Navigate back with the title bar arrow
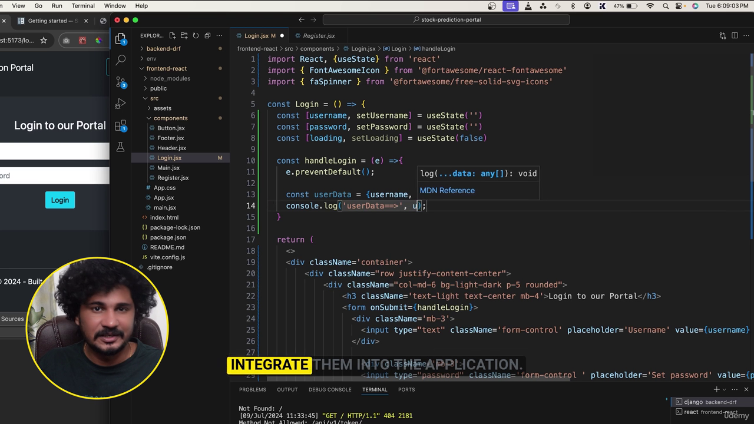 302,19
